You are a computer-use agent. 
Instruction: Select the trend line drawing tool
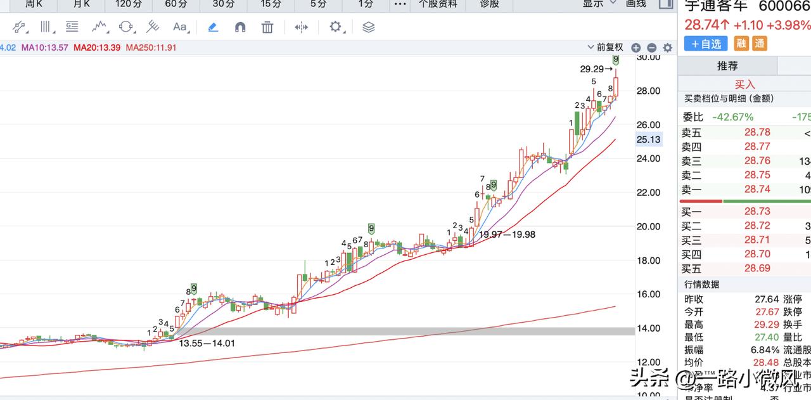click(x=20, y=27)
